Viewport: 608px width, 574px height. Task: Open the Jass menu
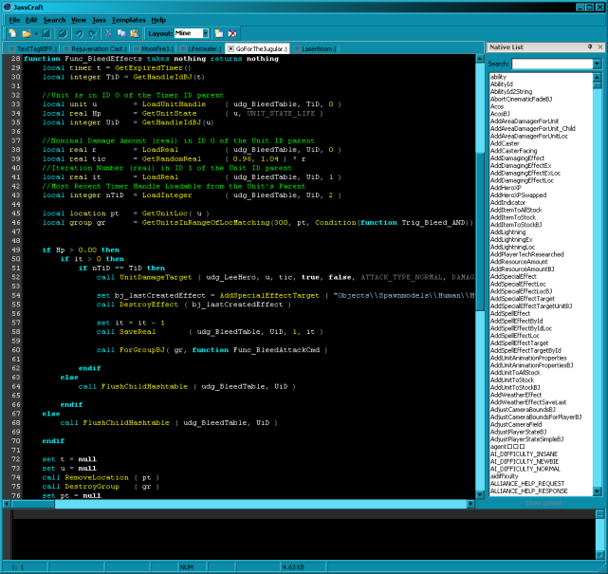coord(99,20)
